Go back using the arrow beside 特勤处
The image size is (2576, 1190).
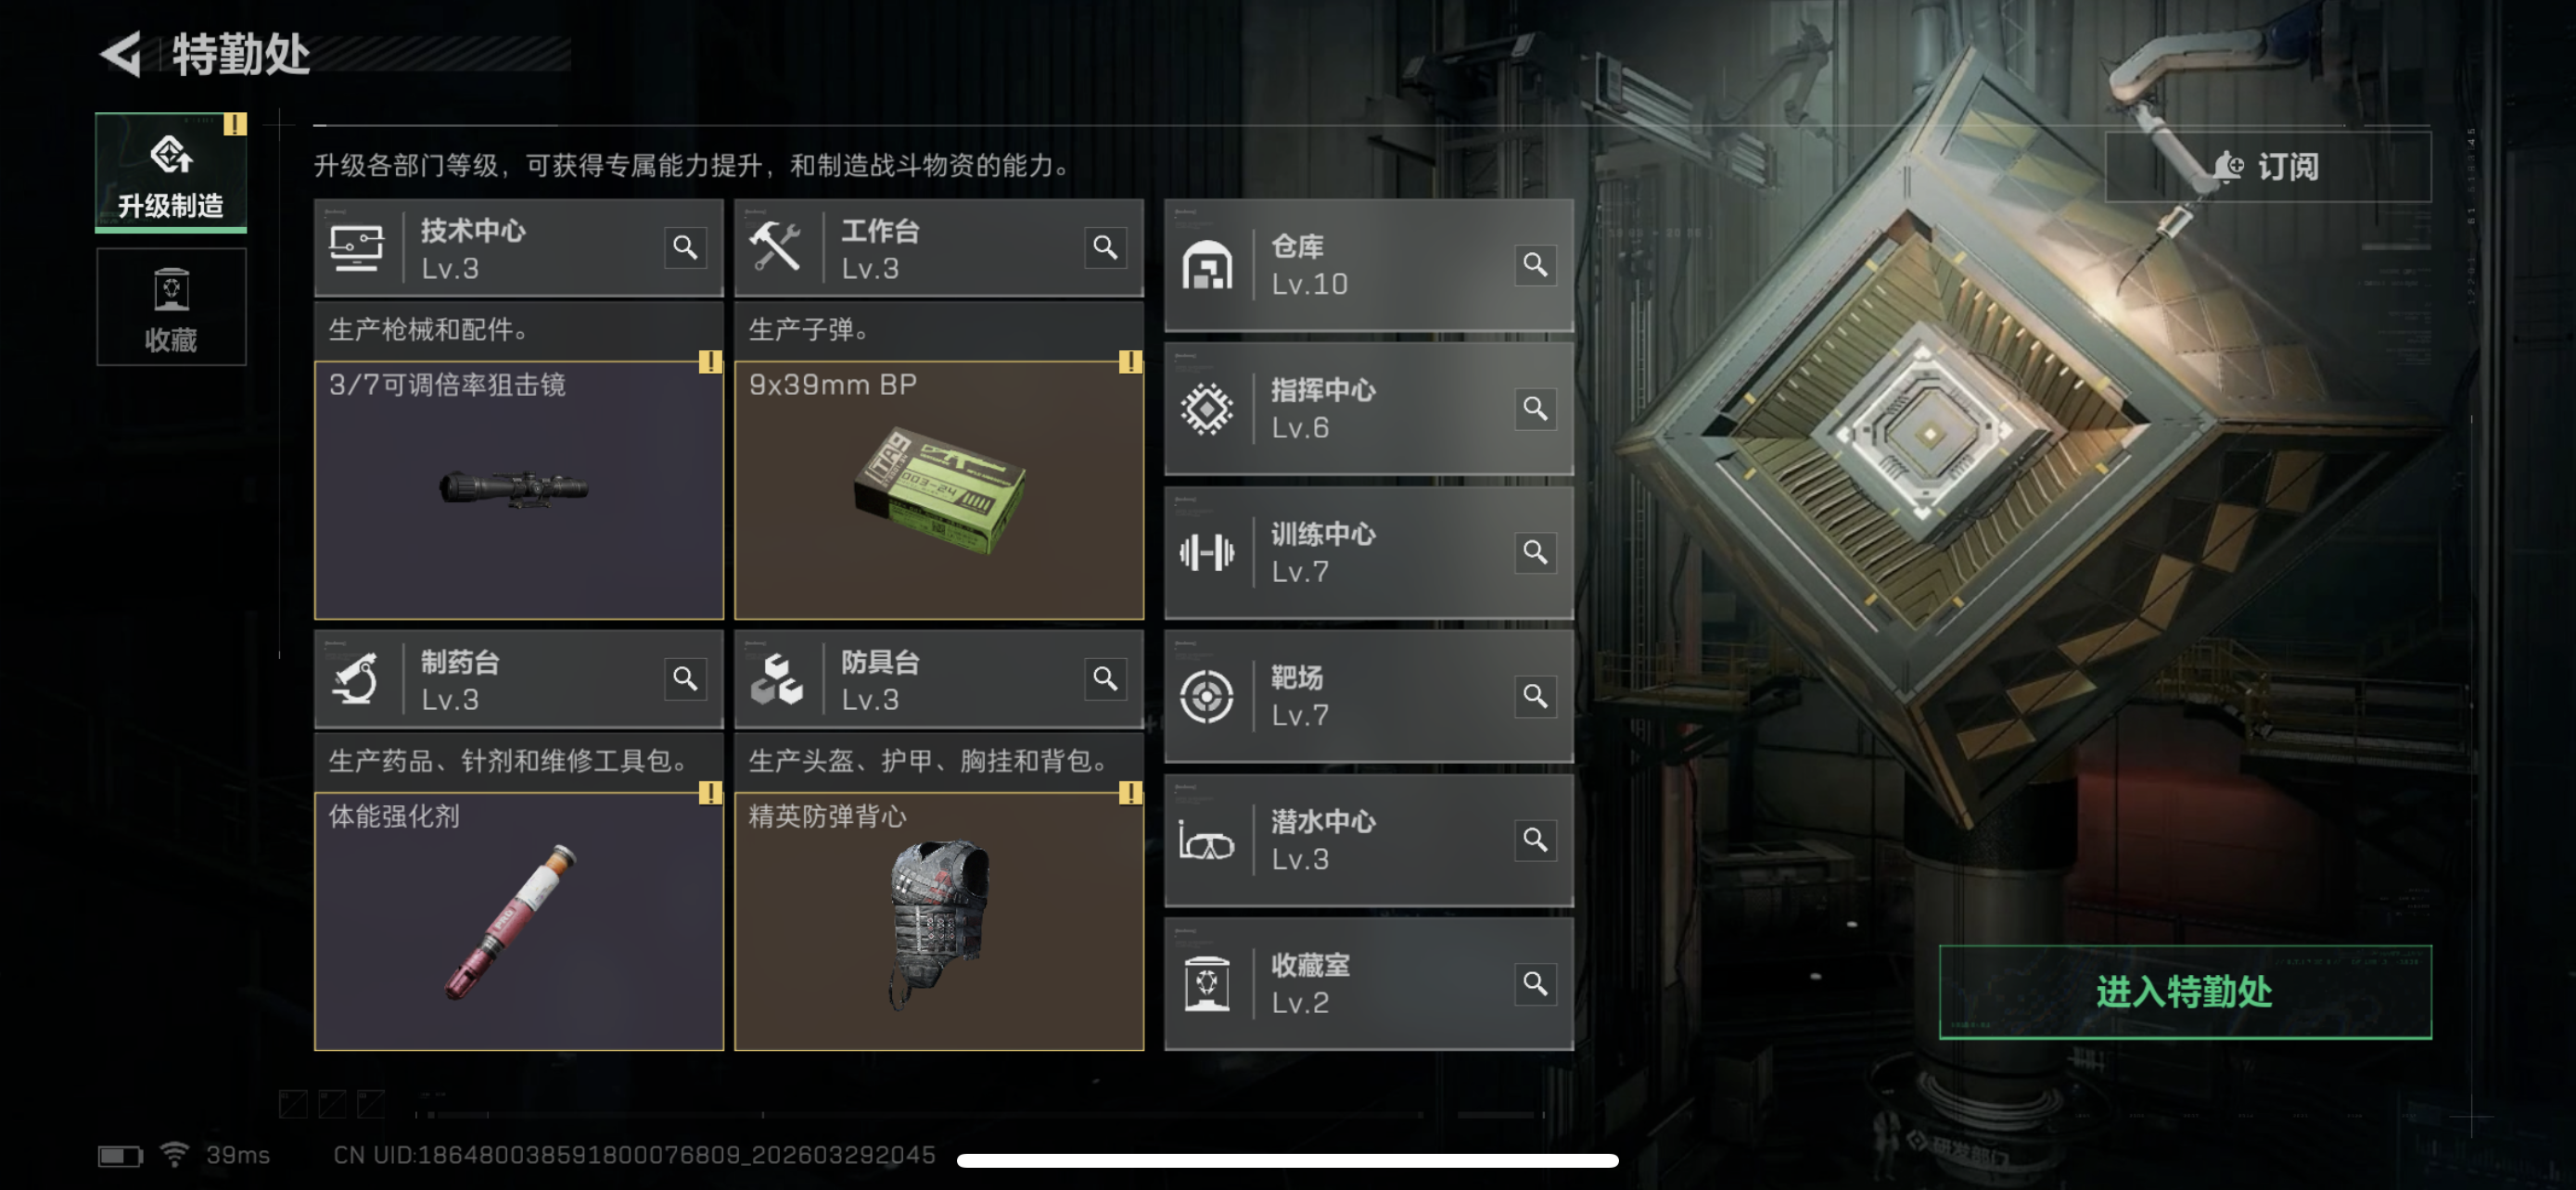pyautogui.click(x=121, y=54)
